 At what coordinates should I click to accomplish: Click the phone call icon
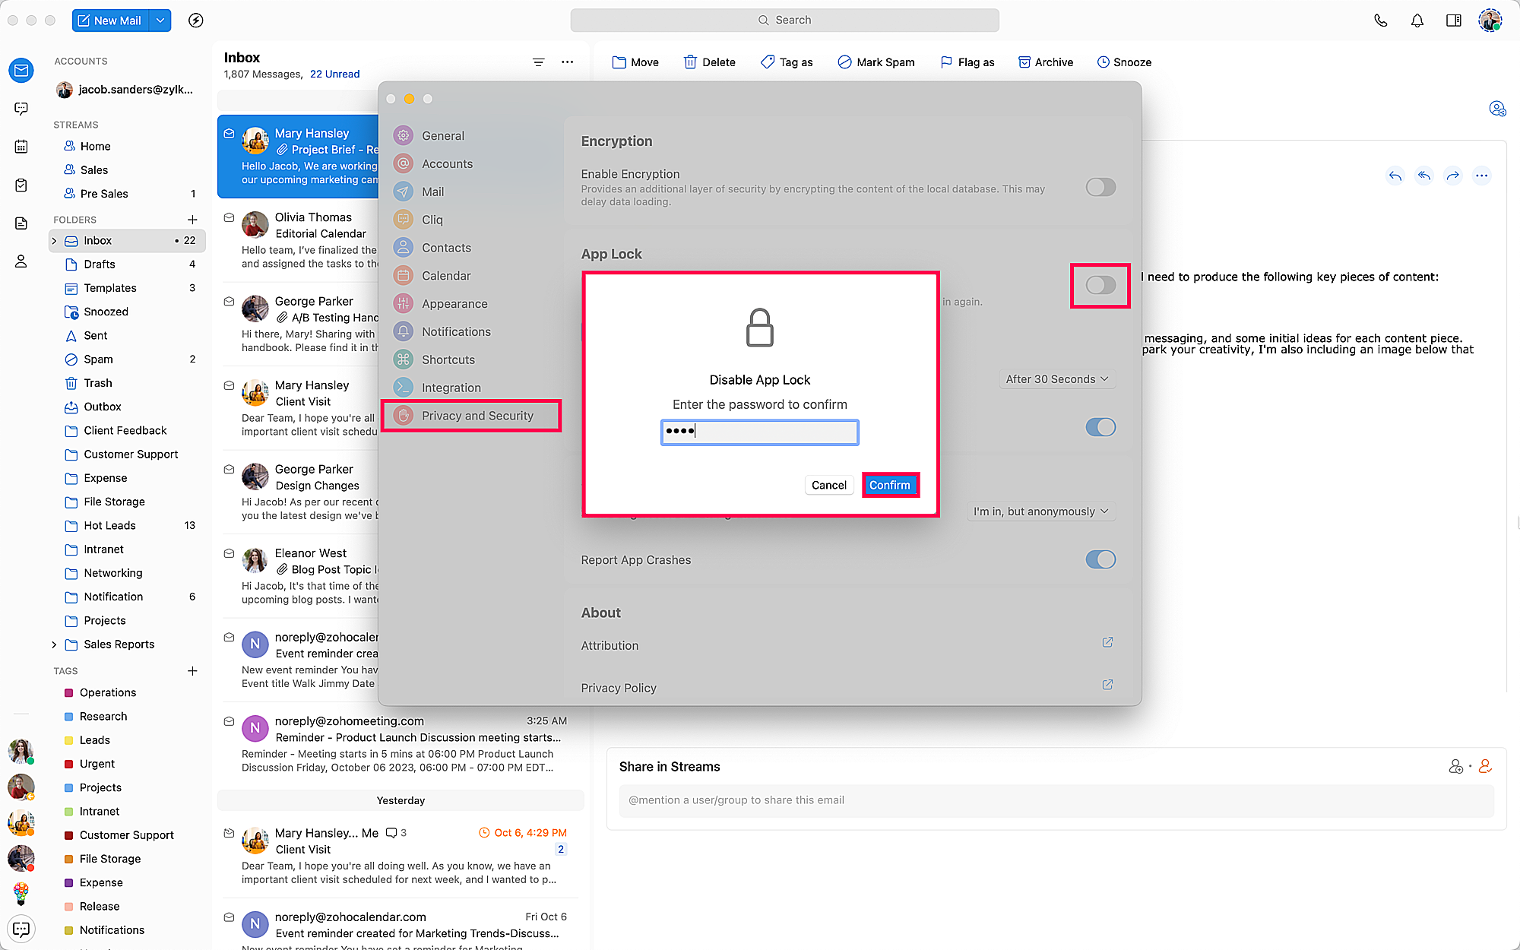pyautogui.click(x=1380, y=21)
